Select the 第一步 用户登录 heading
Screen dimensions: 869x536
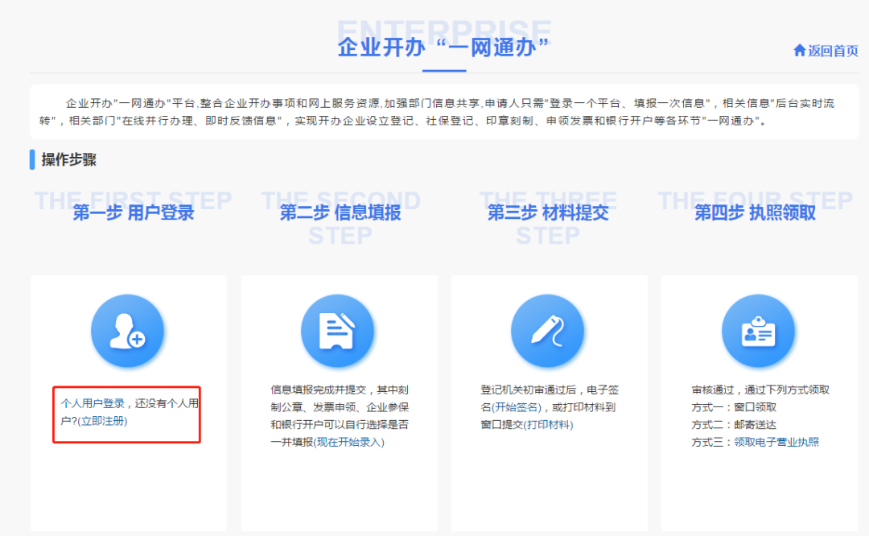(134, 212)
